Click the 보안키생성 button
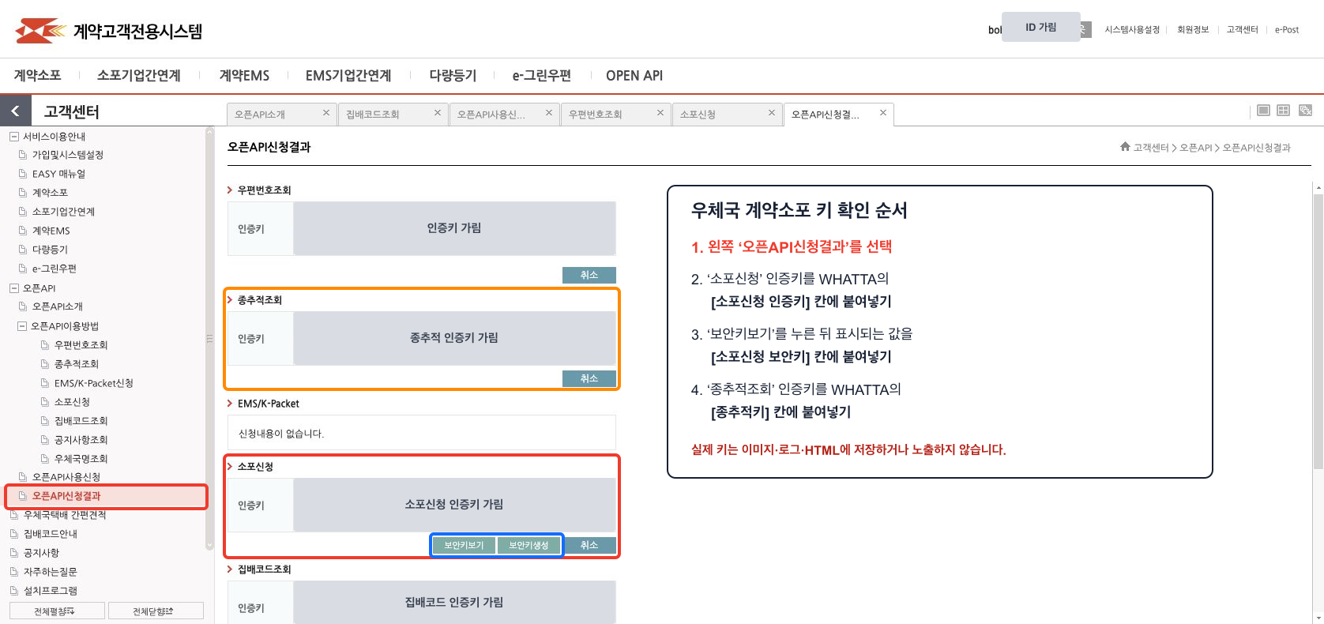The width and height of the screenshot is (1324, 624). (x=528, y=545)
